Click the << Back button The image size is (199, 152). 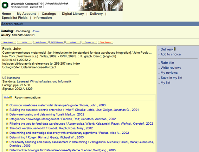click(x=73, y=42)
